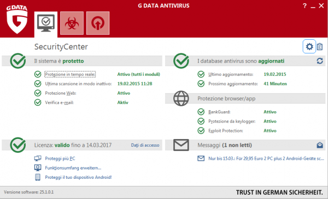Refresh the antivirus database with update icon
Image resolution: width=328 pixels, height=199 pixels.
(320, 61)
